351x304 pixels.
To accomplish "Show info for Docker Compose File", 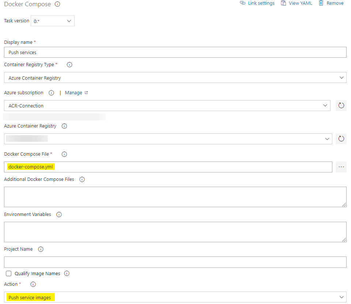I will click(x=64, y=154).
